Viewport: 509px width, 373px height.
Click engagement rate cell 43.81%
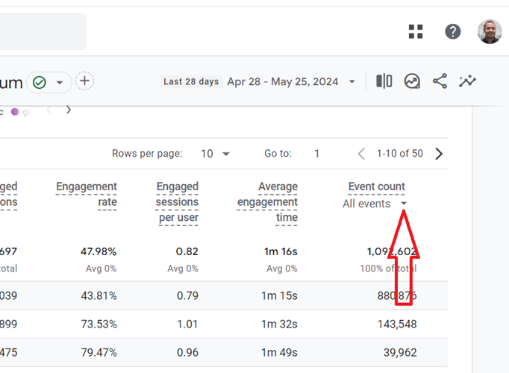99,296
